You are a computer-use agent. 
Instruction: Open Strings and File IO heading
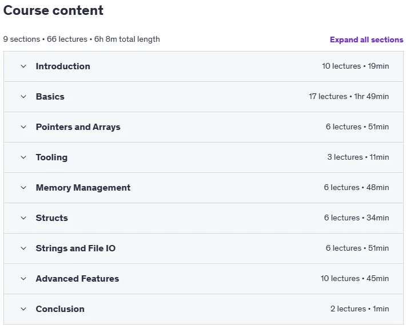75,248
